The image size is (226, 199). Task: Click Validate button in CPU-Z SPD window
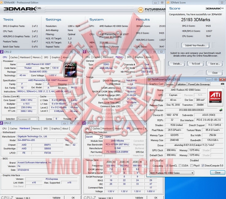[139, 197]
